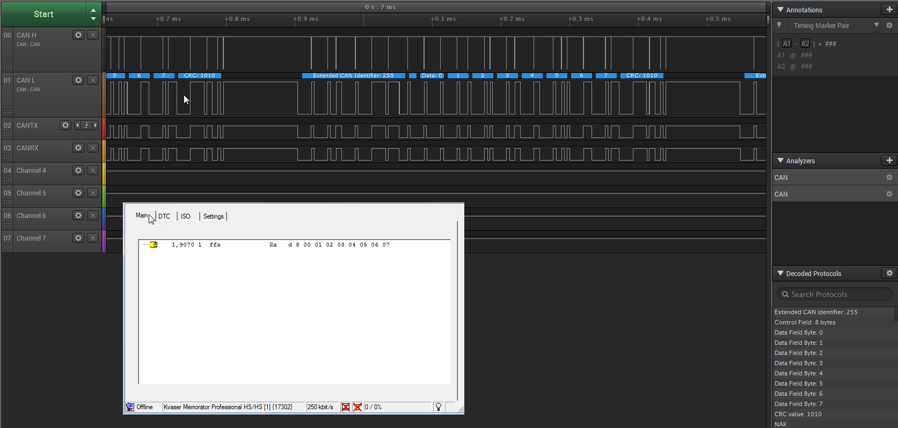
Task: Open CANRX channel settings gear
Action: [x=78, y=148]
